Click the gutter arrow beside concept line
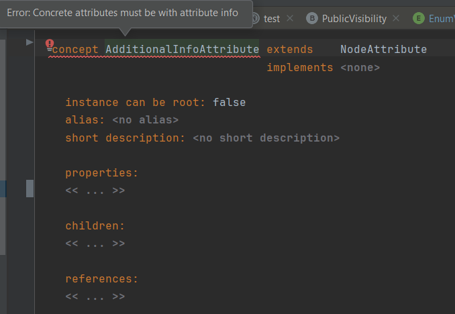Viewport: 455px width, 314px height. click(x=29, y=42)
